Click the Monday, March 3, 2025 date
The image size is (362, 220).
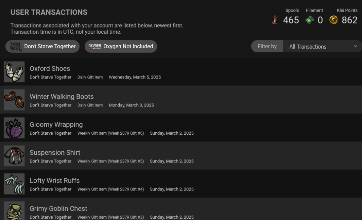[x=131, y=105]
